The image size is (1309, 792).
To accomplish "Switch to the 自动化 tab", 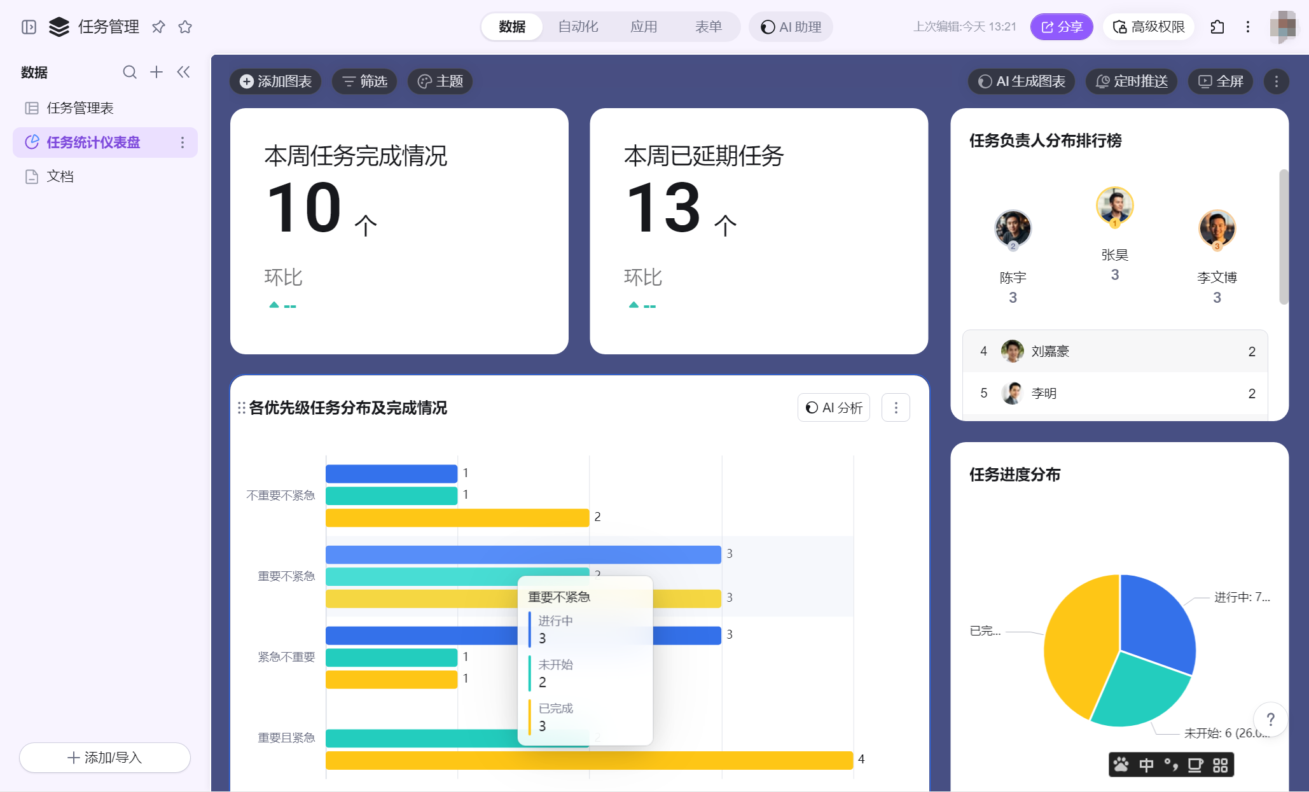I will (x=578, y=27).
